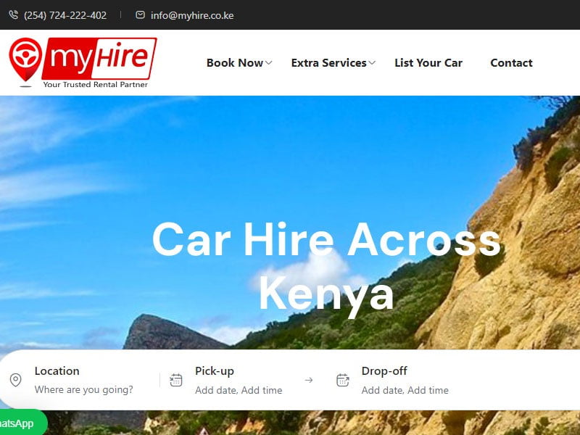This screenshot has width=580, height=435.
Task: Open the WhatsApp chat button
Action: (23, 423)
